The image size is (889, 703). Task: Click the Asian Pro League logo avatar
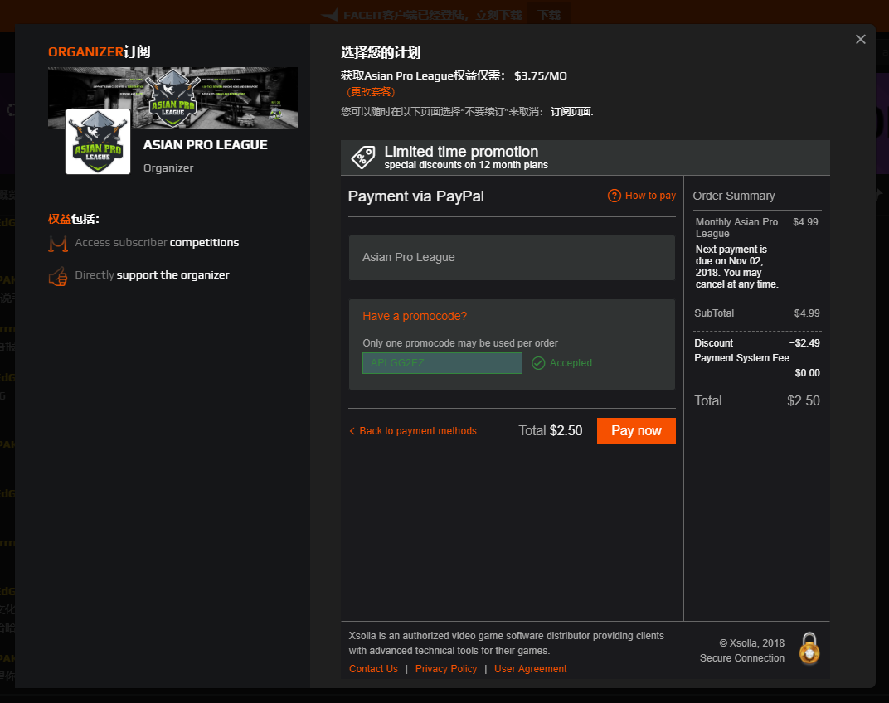click(x=98, y=142)
